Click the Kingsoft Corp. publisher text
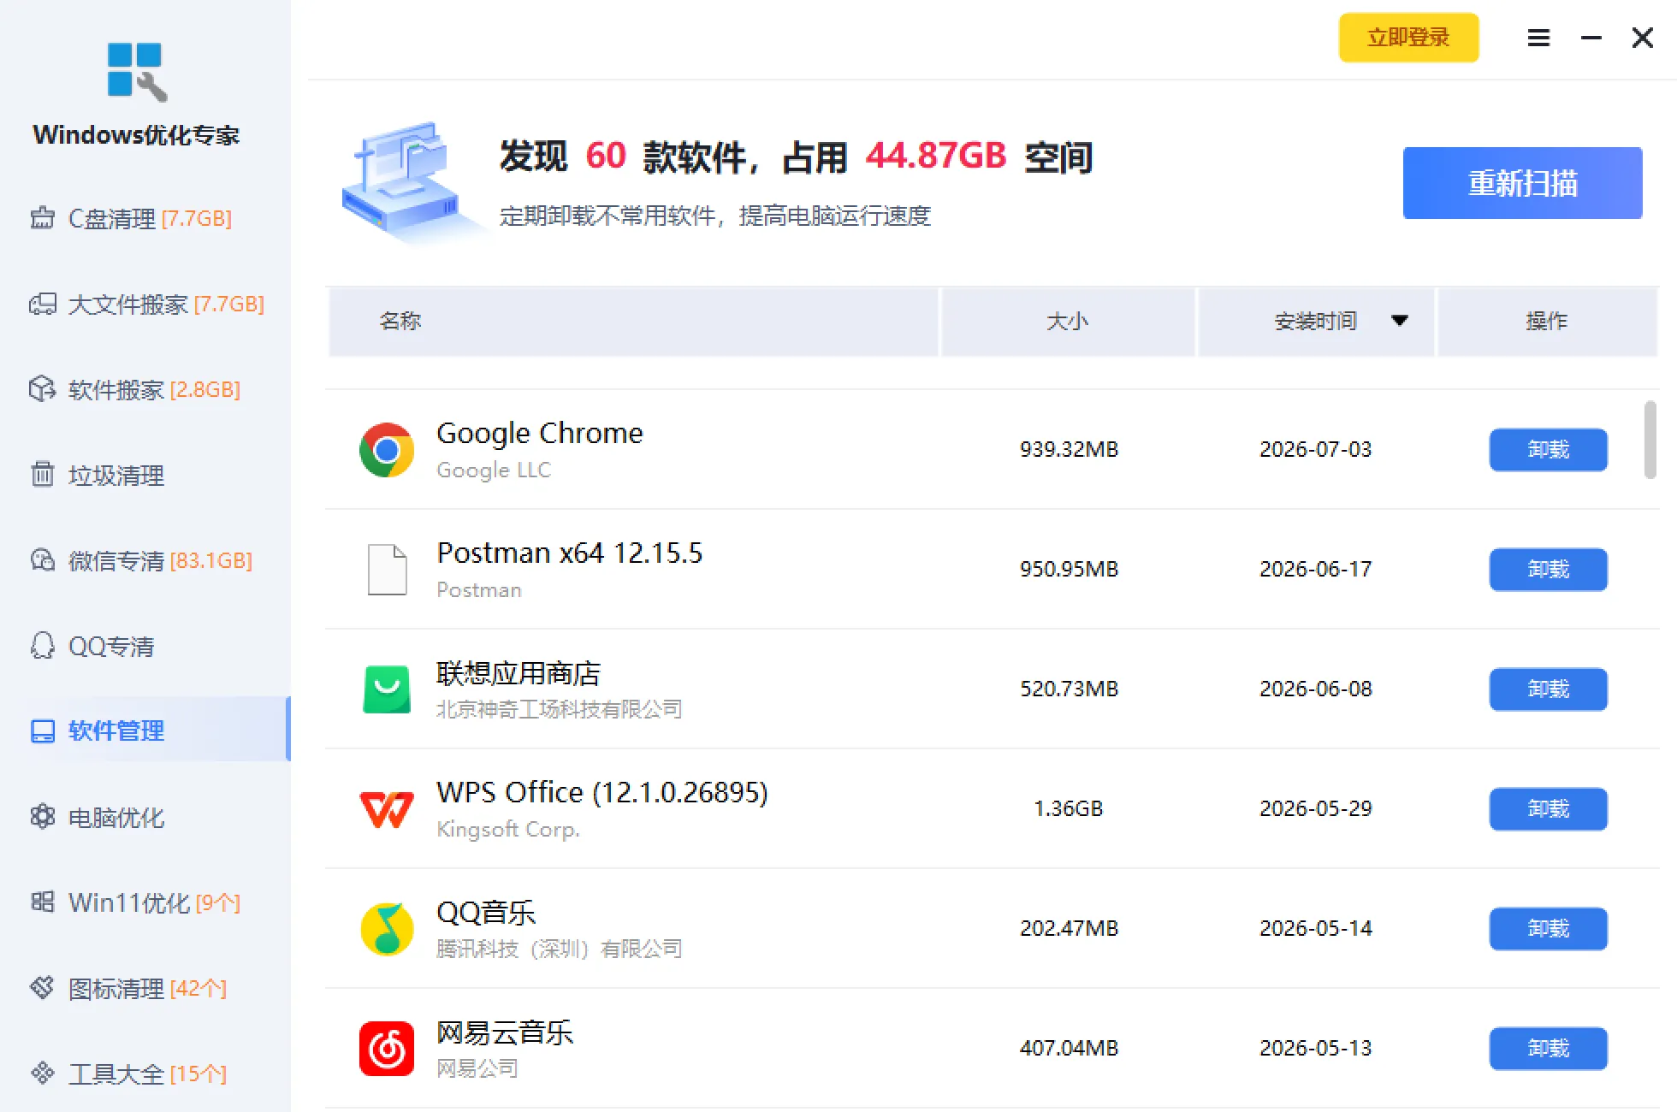 (508, 830)
